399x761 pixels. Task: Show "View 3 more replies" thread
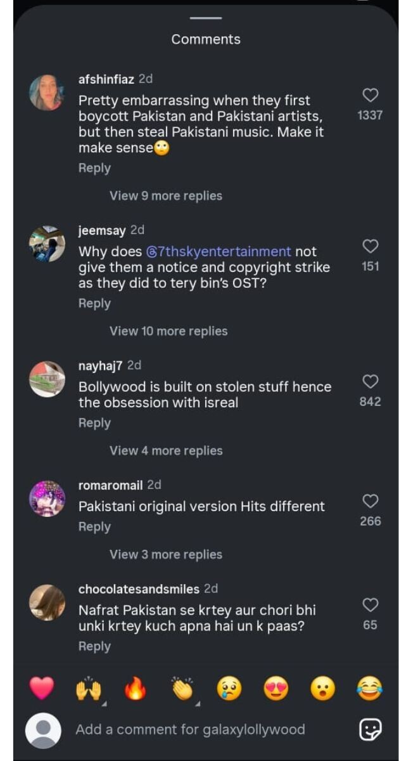[166, 554]
